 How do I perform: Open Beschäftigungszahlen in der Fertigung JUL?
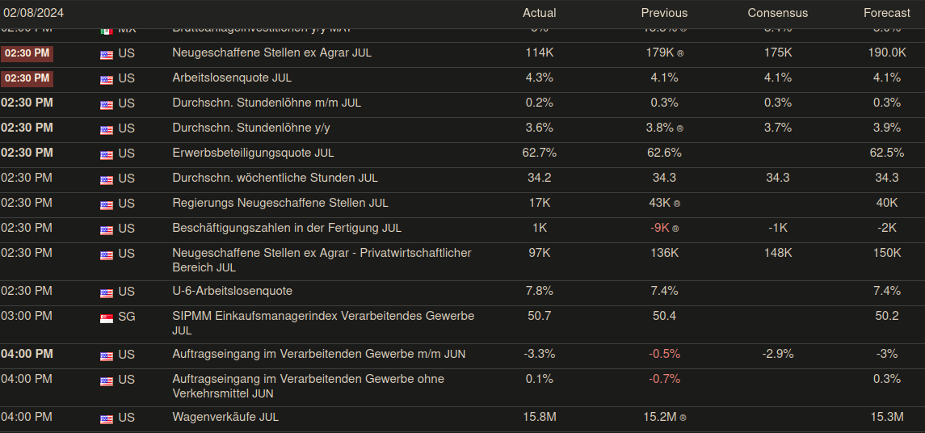click(287, 228)
